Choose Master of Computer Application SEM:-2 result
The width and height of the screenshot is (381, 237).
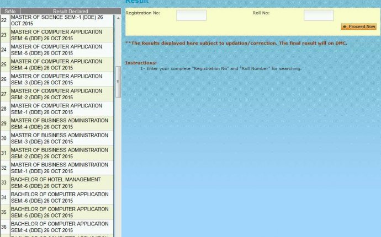(62, 94)
